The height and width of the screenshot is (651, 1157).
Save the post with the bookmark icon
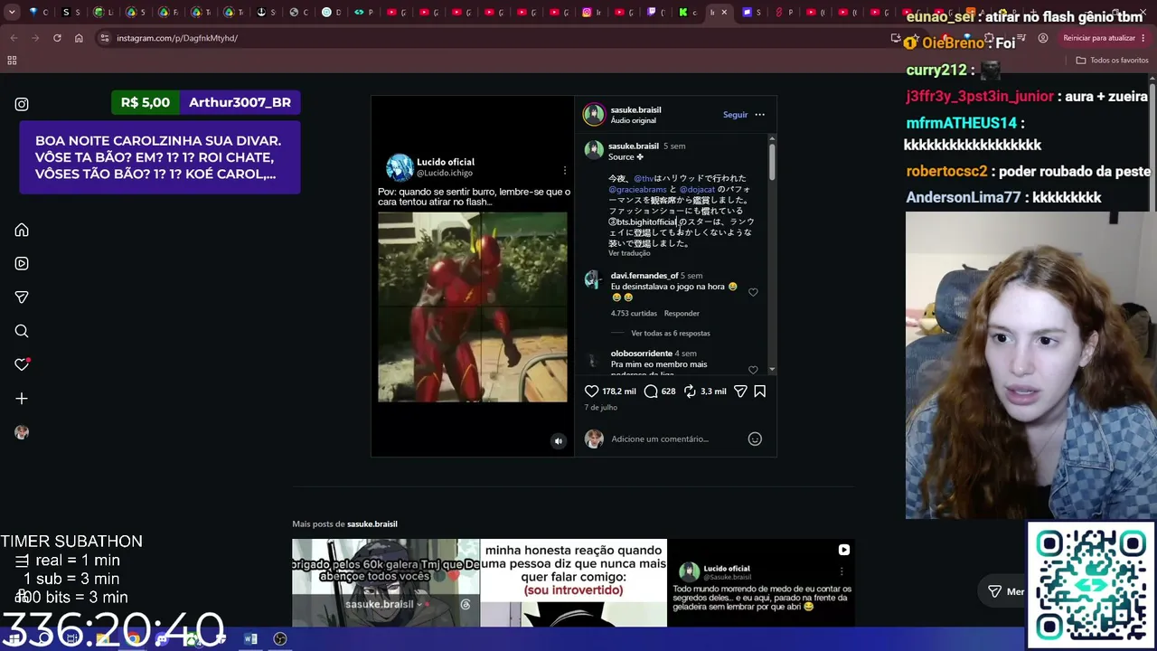(x=760, y=392)
